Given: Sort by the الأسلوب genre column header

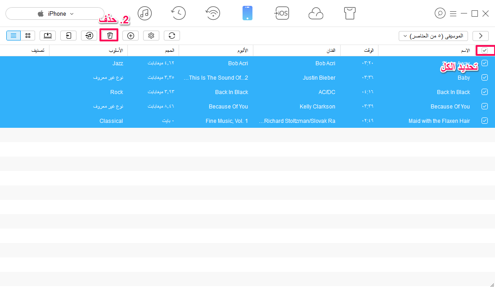Looking at the screenshot, I should tap(116, 50).
